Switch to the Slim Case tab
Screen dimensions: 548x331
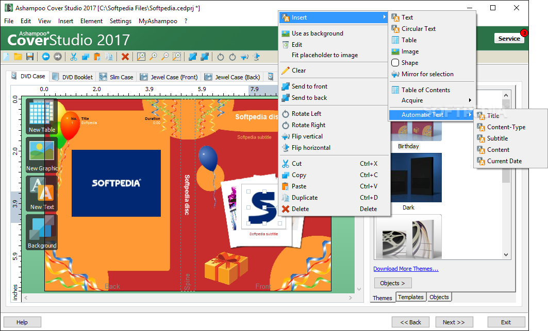117,77
